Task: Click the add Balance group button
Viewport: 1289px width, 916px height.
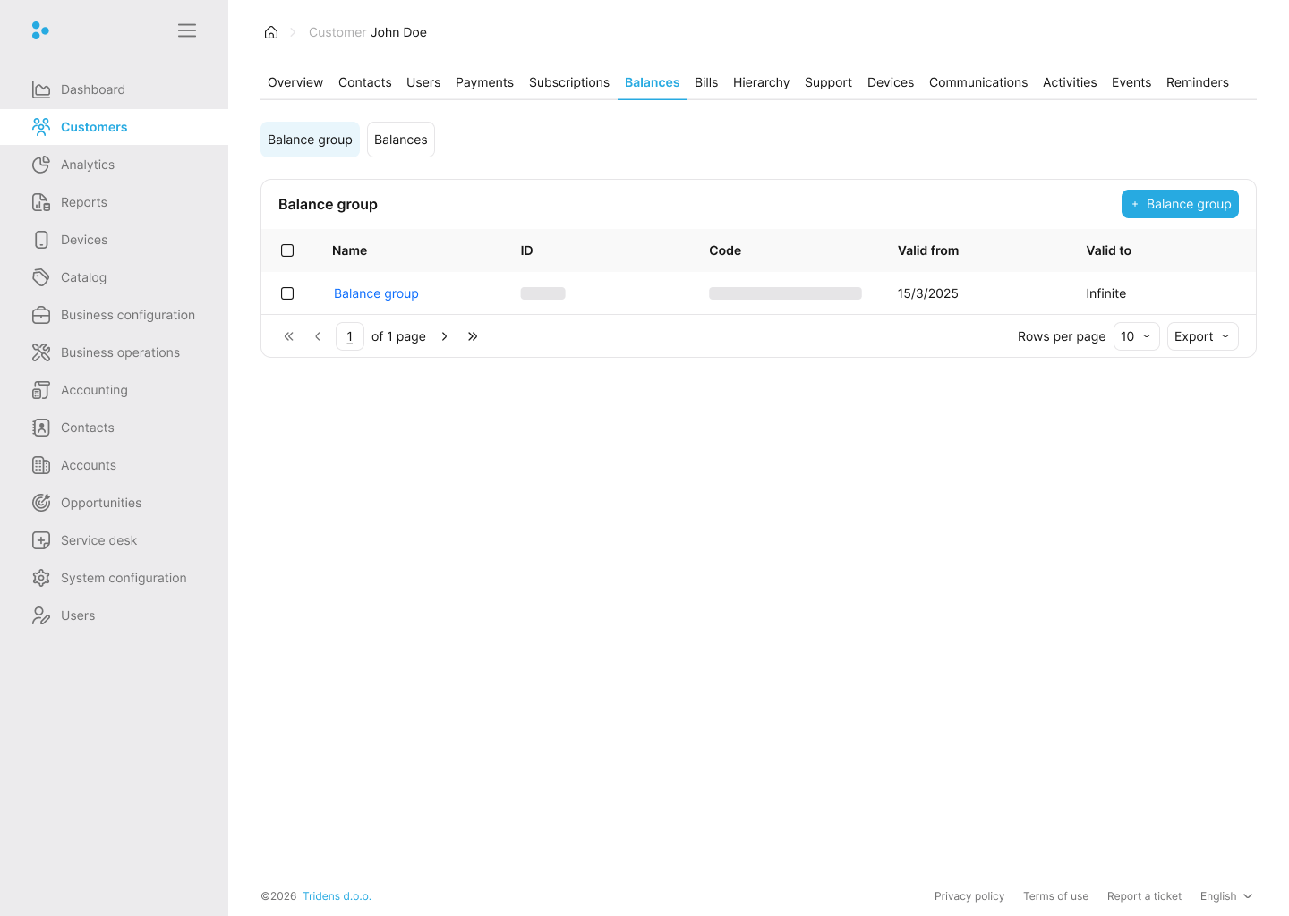Action: coord(1179,204)
